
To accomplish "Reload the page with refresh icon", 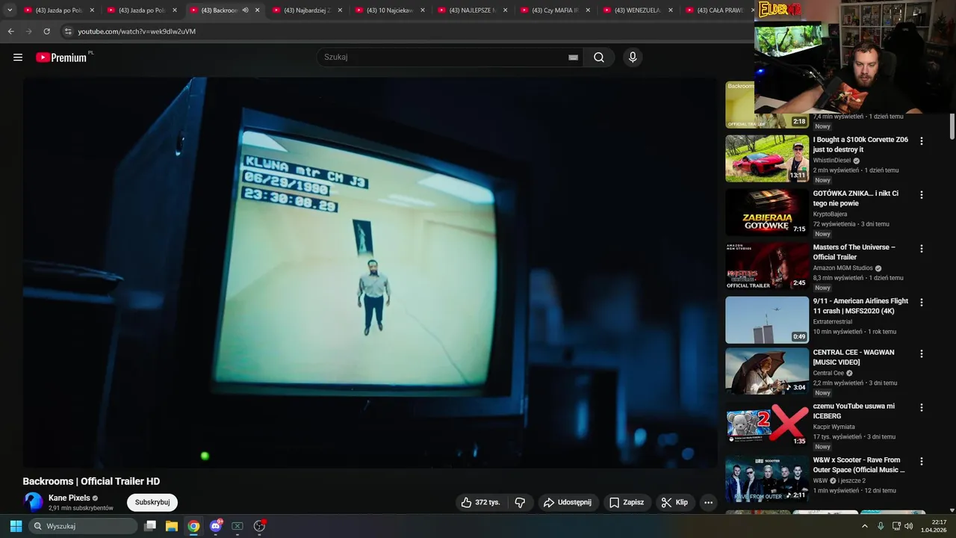I will pyautogui.click(x=46, y=31).
